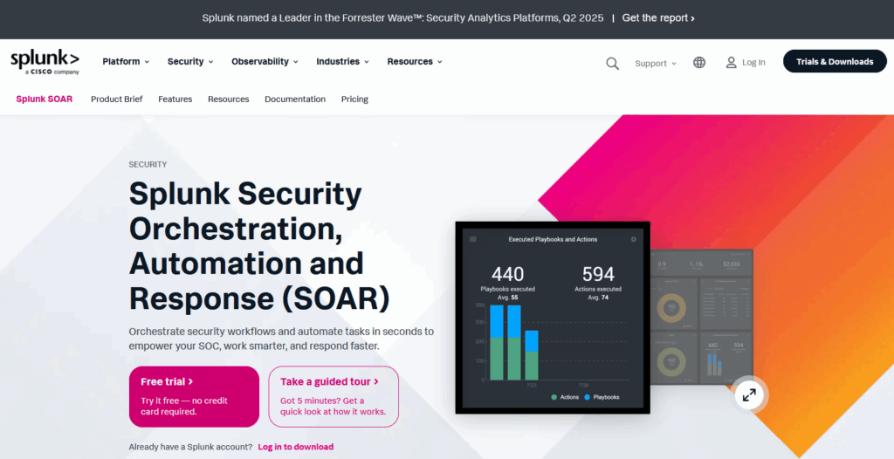Expand the Platform dropdown menu
This screenshot has width=894, height=459.
click(x=126, y=62)
